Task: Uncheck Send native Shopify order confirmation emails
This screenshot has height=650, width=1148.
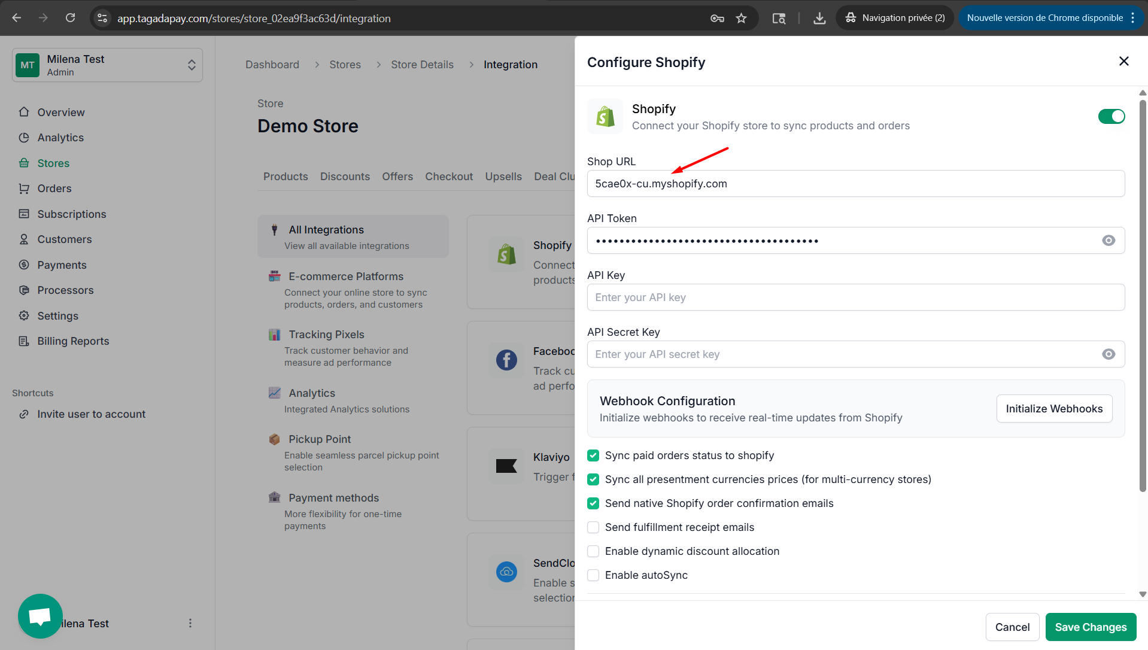Action: (593, 503)
